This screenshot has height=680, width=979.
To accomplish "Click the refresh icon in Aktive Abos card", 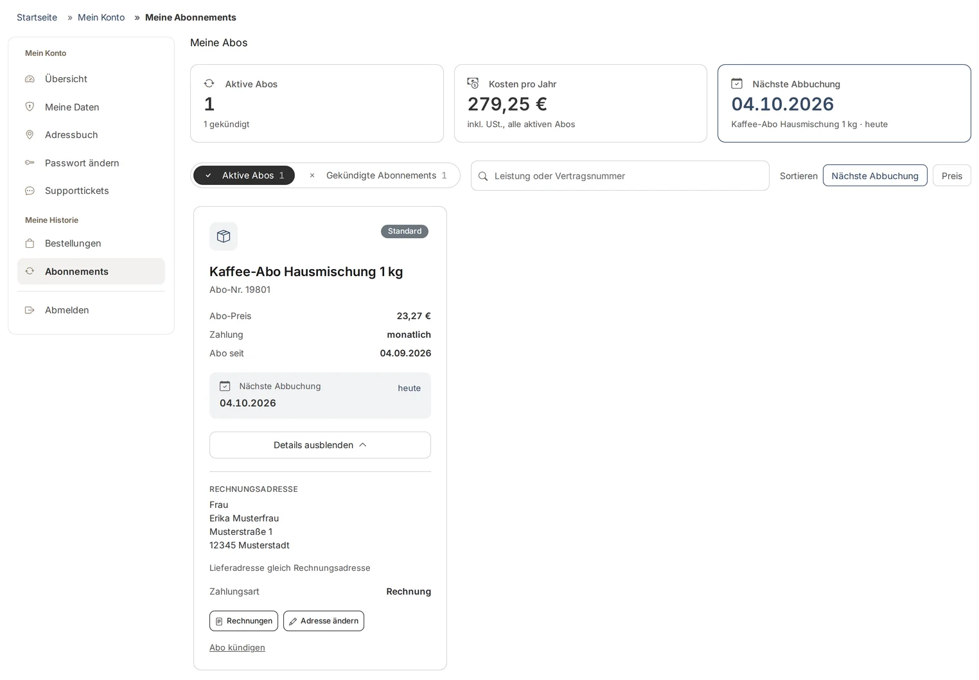I will coord(209,83).
